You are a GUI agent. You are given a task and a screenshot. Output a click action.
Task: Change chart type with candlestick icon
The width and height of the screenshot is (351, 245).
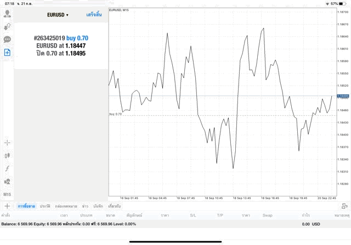click(x=7, y=155)
